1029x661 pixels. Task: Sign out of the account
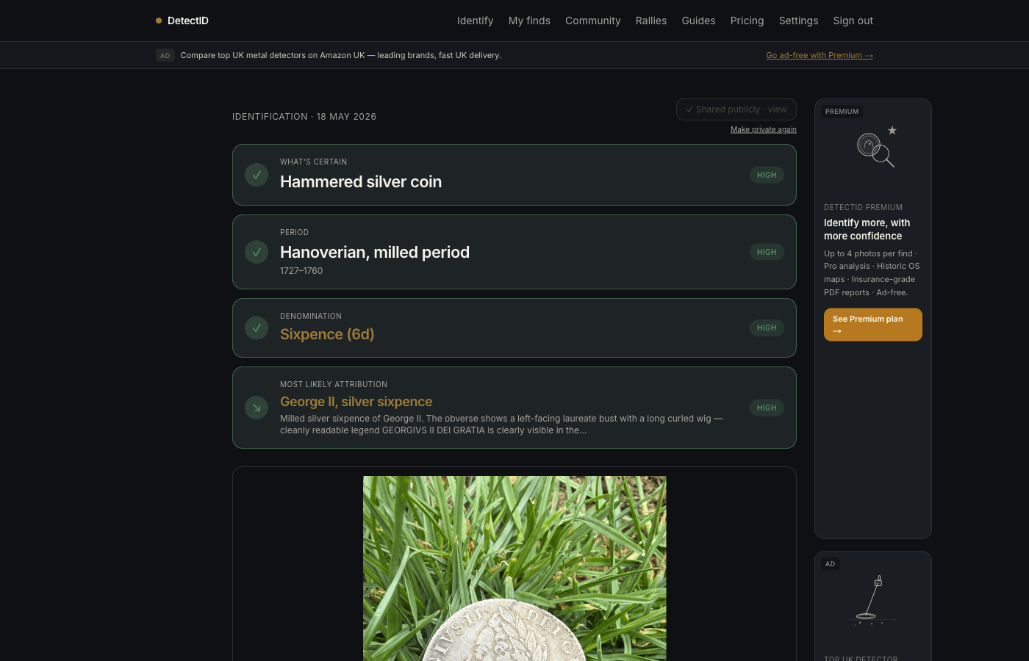point(853,21)
